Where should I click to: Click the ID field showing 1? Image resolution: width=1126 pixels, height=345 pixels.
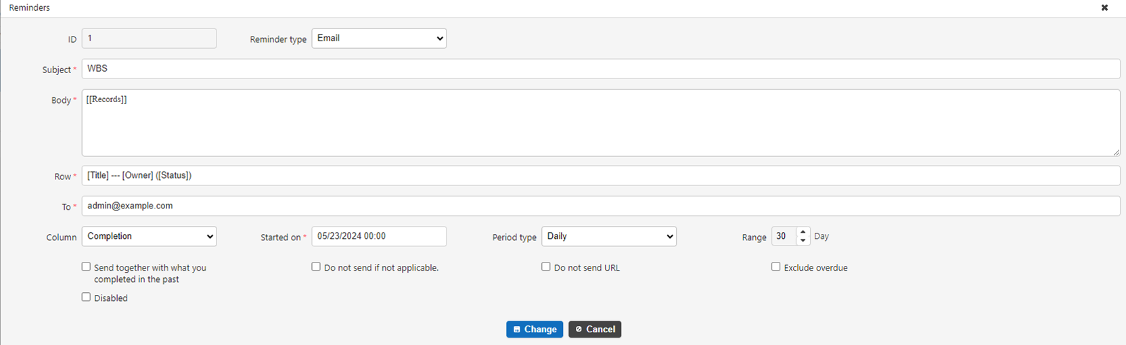(x=149, y=38)
